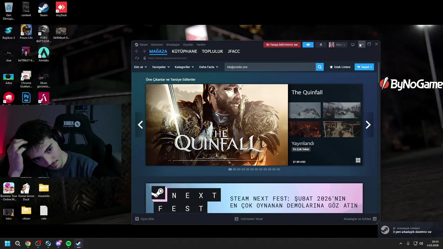Open the Oyunlar menu
The image size is (443, 249).
tap(188, 45)
